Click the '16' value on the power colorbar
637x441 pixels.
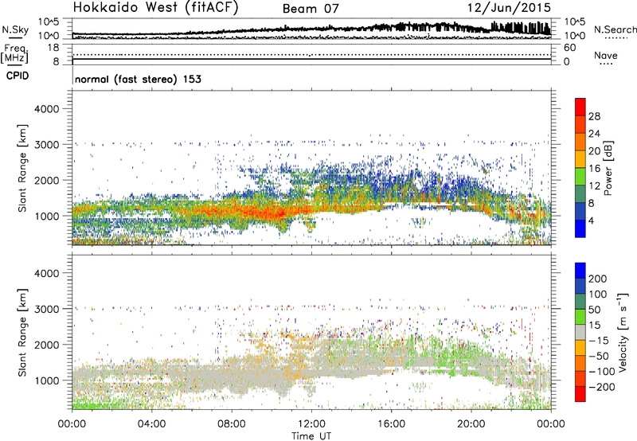(x=594, y=169)
